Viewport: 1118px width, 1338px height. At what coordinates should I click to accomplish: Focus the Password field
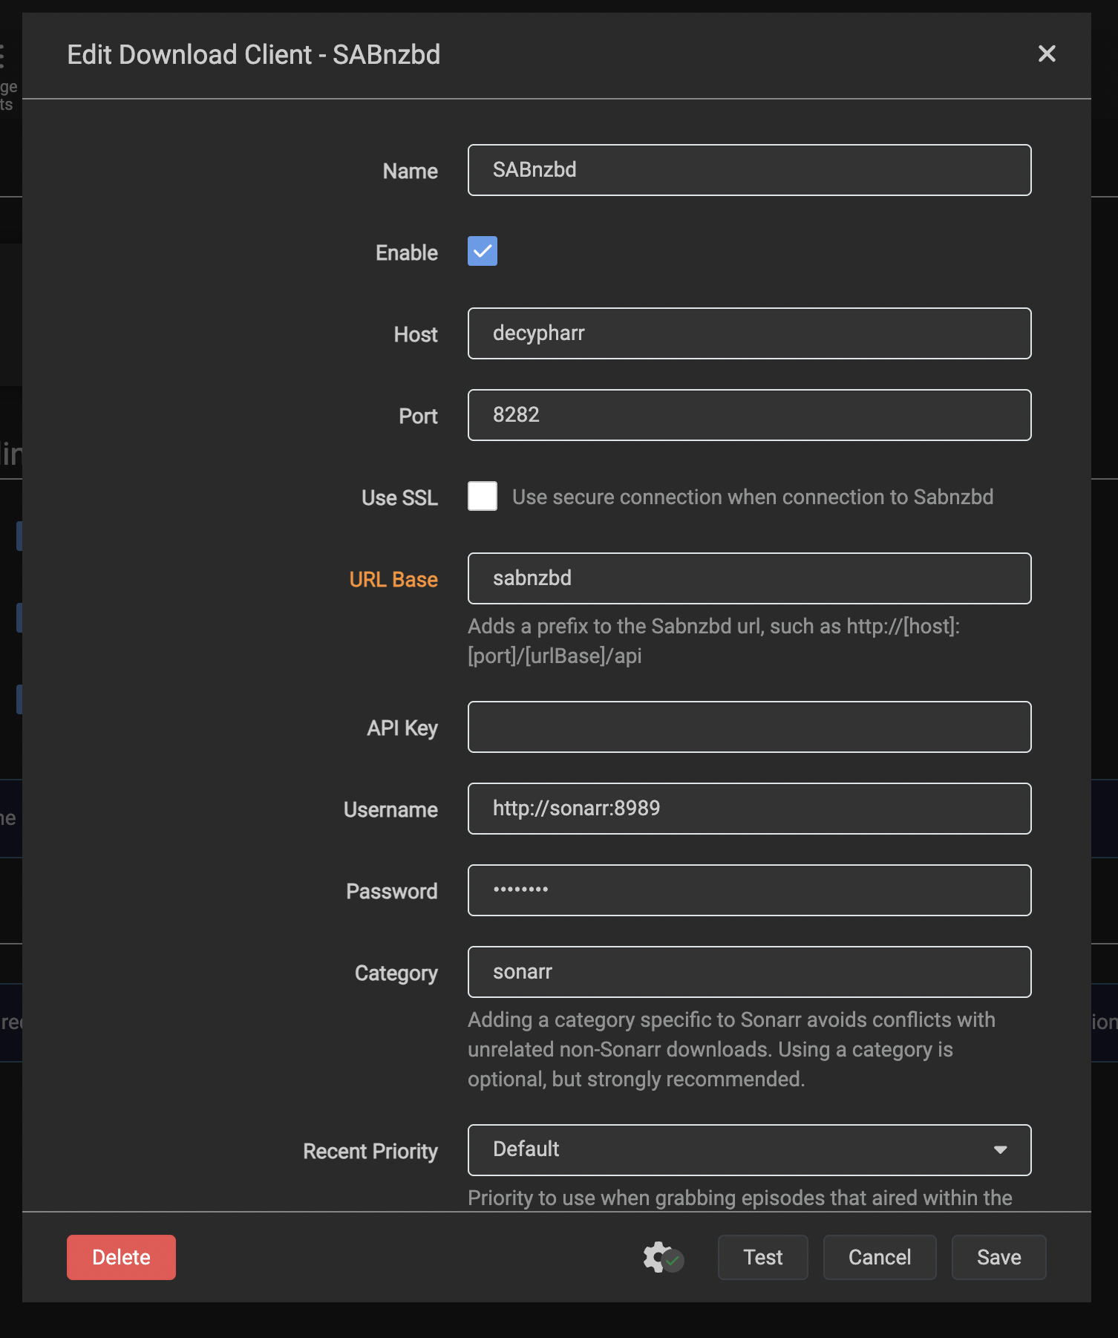749,890
